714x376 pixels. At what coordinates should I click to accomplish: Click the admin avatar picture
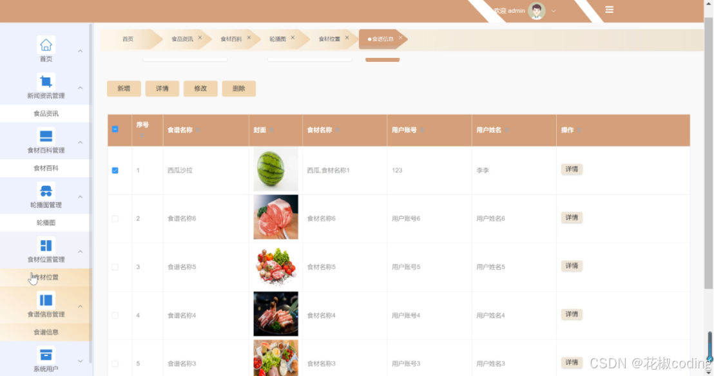[536, 10]
